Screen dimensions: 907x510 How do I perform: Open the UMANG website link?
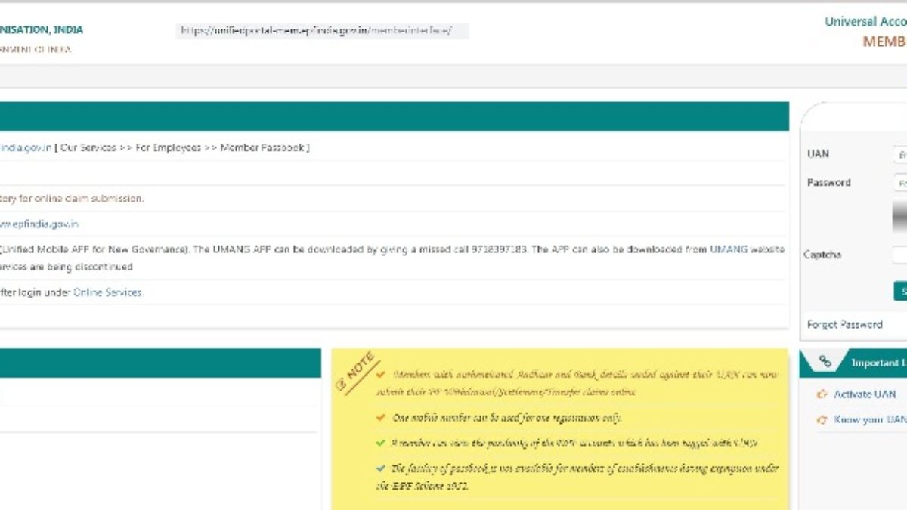coord(729,249)
